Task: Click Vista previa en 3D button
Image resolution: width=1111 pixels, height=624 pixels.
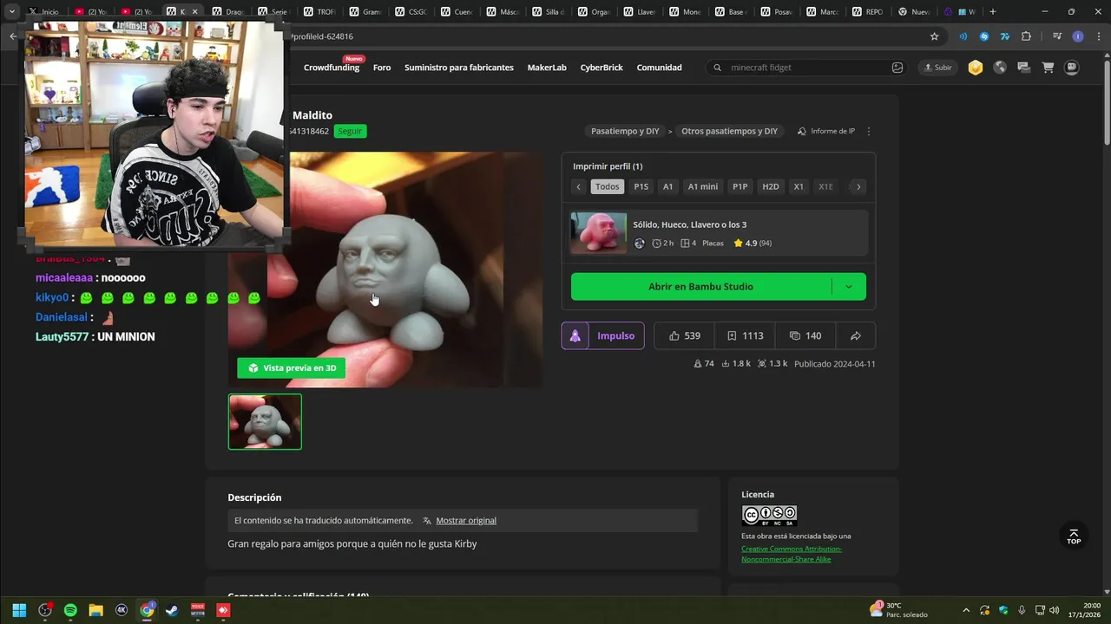Action: tap(292, 368)
